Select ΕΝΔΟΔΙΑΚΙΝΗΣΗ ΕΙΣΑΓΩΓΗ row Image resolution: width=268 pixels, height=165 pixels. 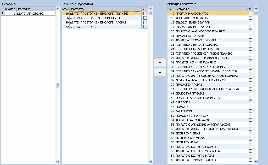point(211,27)
